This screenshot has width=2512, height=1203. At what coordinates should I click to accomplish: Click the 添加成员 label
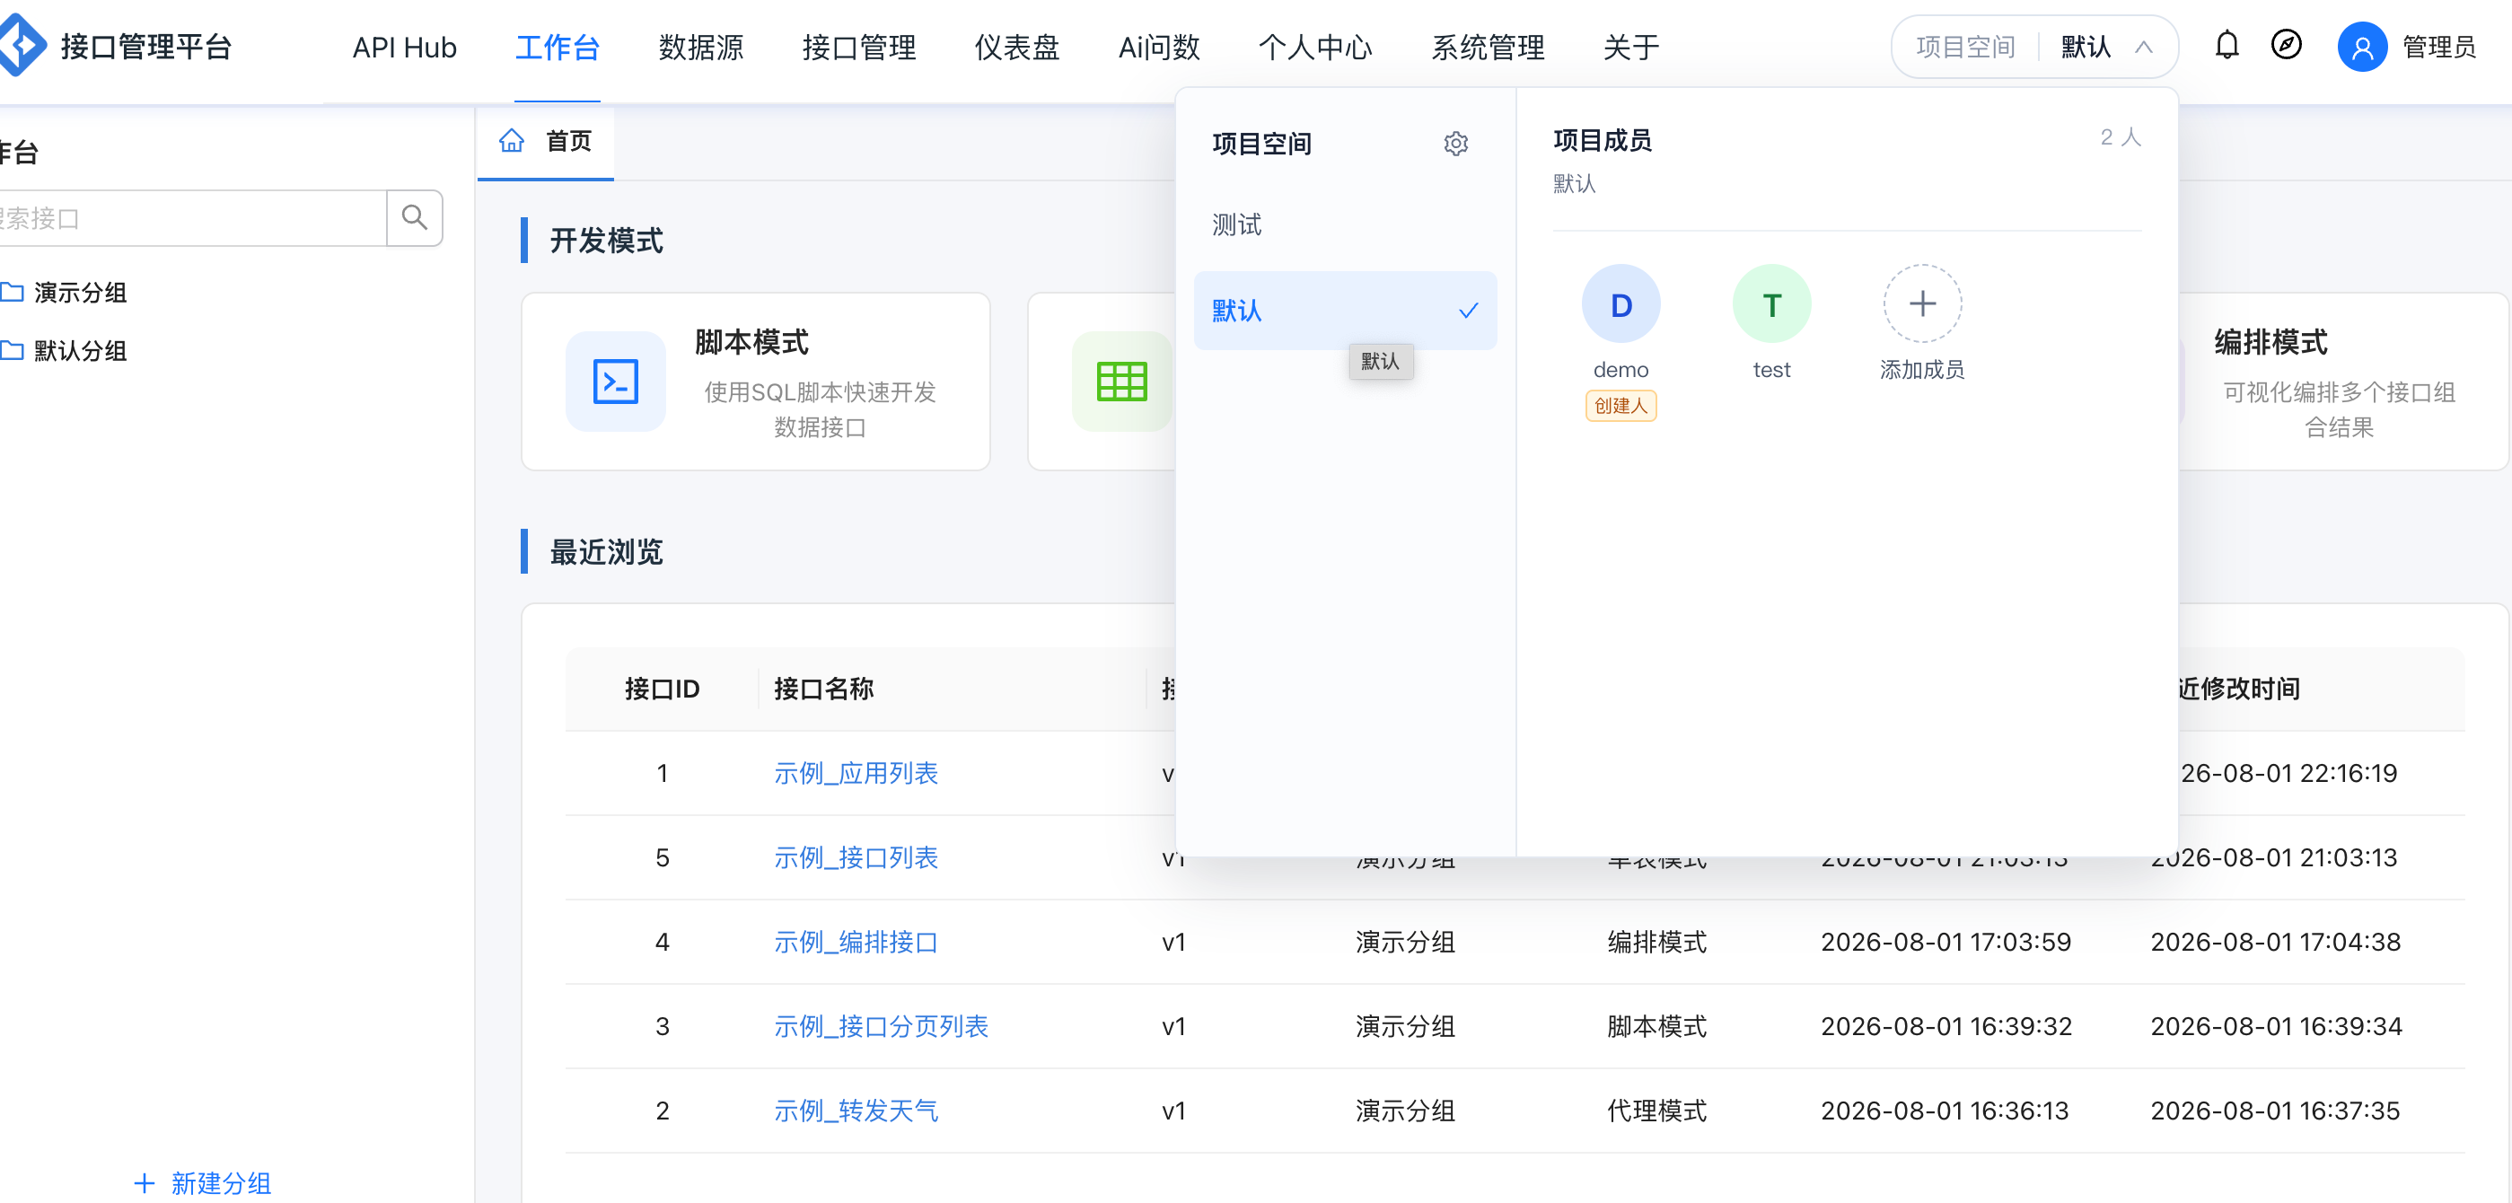[x=1922, y=370]
